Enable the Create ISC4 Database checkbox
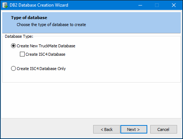Viewport: 183px width, 139px height. coord(22,54)
